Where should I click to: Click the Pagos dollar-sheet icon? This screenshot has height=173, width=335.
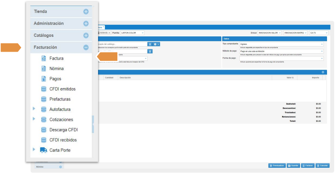[x=44, y=79]
